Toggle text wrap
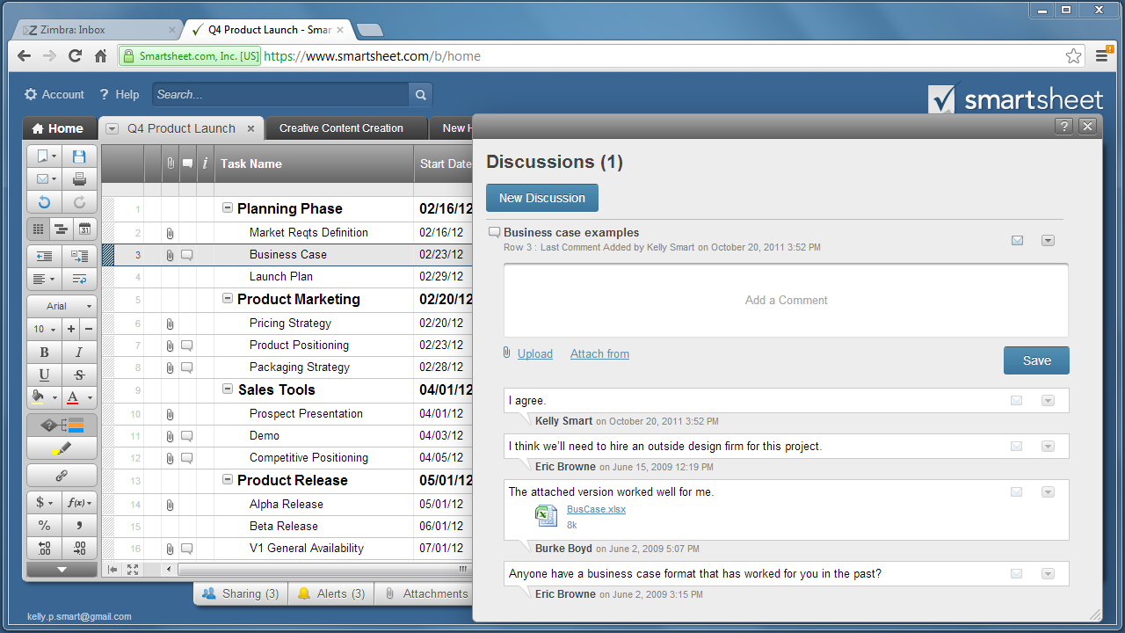Viewport: 1125px width, 633px height. tap(79, 279)
